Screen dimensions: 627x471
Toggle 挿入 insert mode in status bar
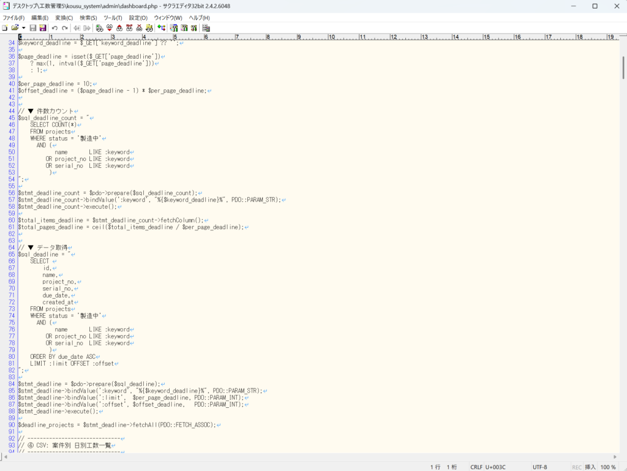click(590, 467)
